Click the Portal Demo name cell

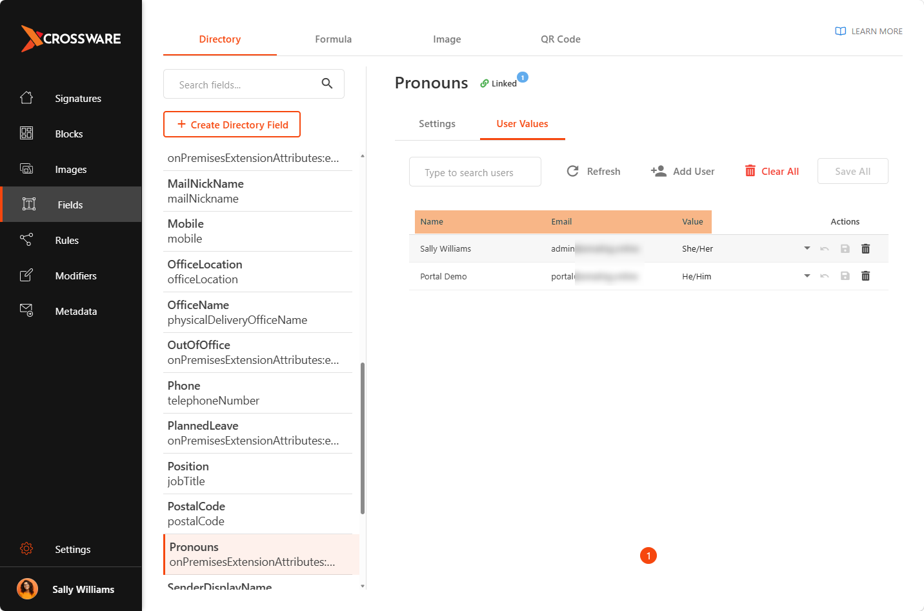coord(443,277)
